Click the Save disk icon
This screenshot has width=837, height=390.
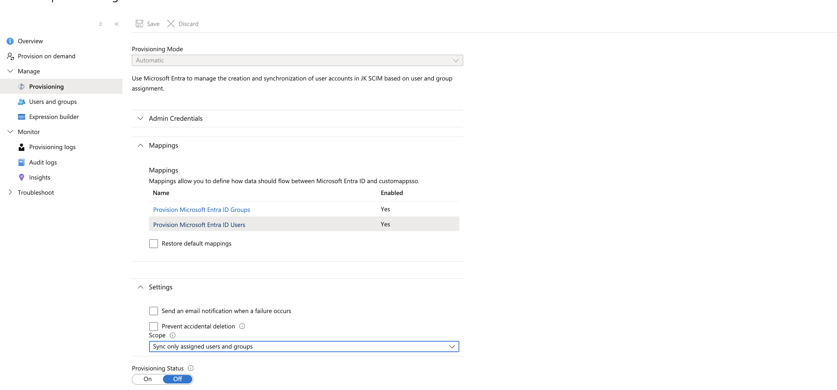pyautogui.click(x=139, y=24)
